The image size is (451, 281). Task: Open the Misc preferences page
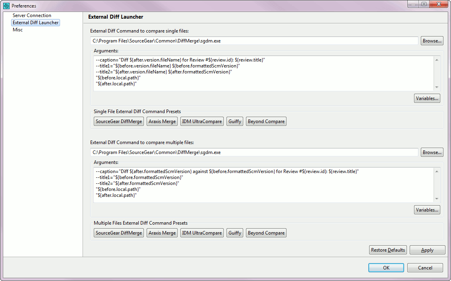tap(17, 29)
